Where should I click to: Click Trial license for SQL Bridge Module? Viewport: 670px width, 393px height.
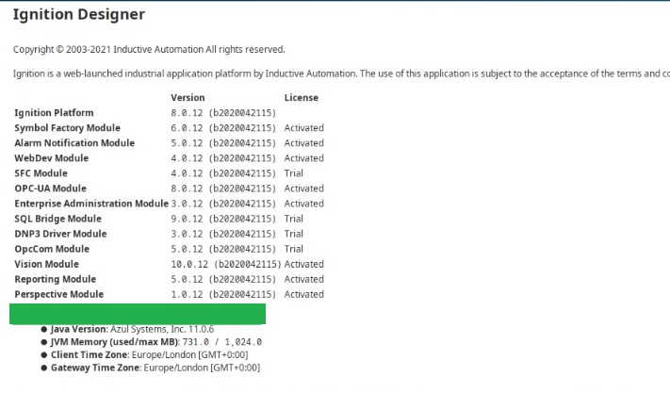[294, 219]
